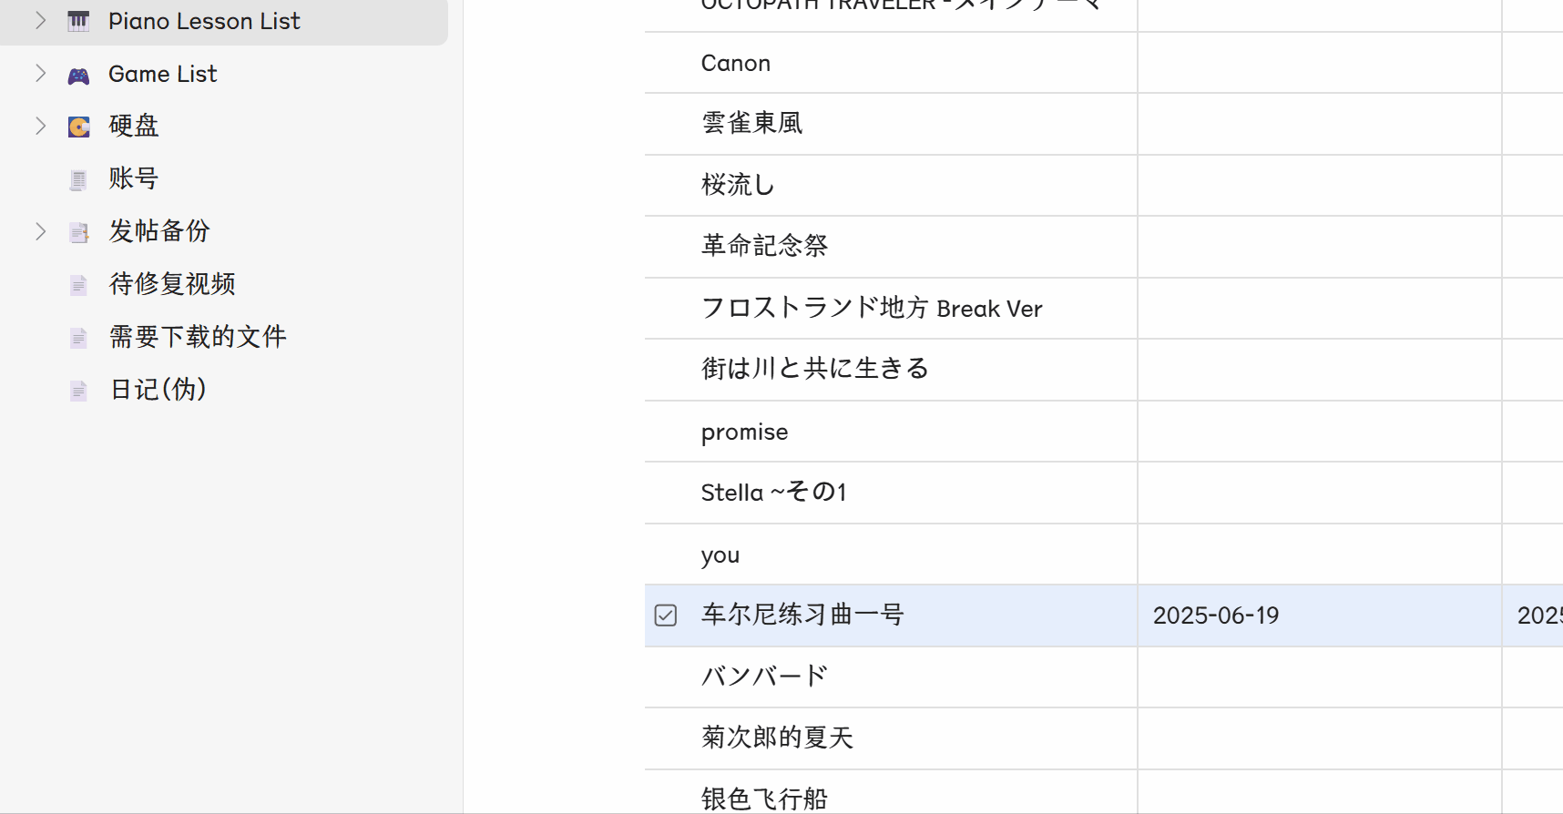Expand the 硬盘 page tree
This screenshot has width=1563, height=814.
click(x=40, y=126)
